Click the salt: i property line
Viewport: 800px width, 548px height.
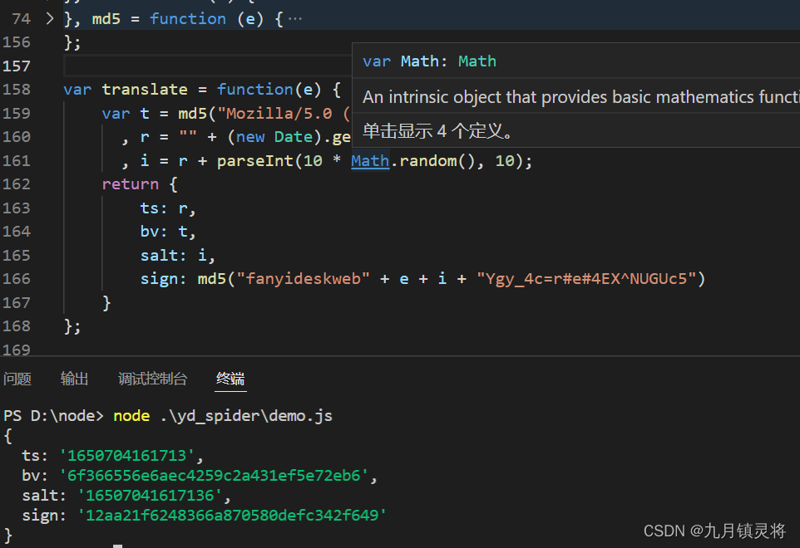(x=177, y=255)
